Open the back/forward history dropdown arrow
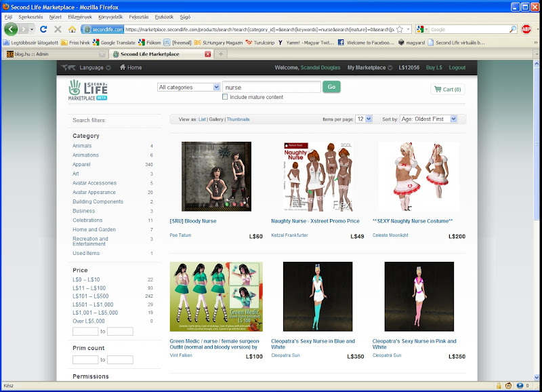Viewport: 542px width, 392px height. (31, 29)
